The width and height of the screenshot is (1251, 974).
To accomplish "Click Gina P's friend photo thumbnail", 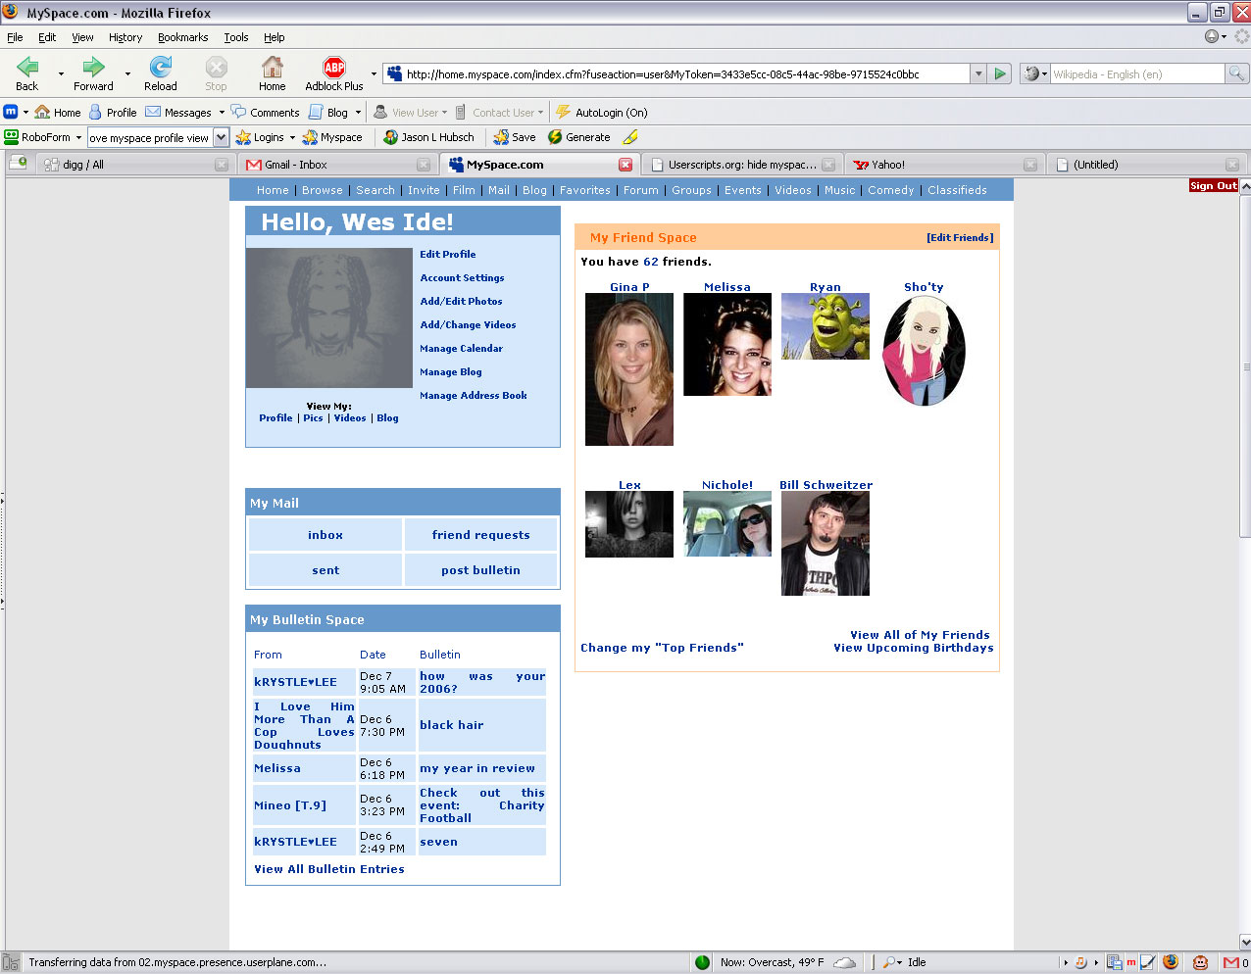I will [628, 369].
